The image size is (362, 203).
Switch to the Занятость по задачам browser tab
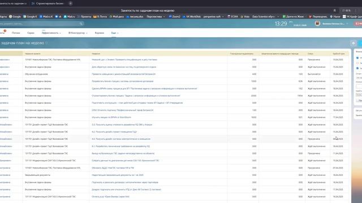[x=13, y=3]
